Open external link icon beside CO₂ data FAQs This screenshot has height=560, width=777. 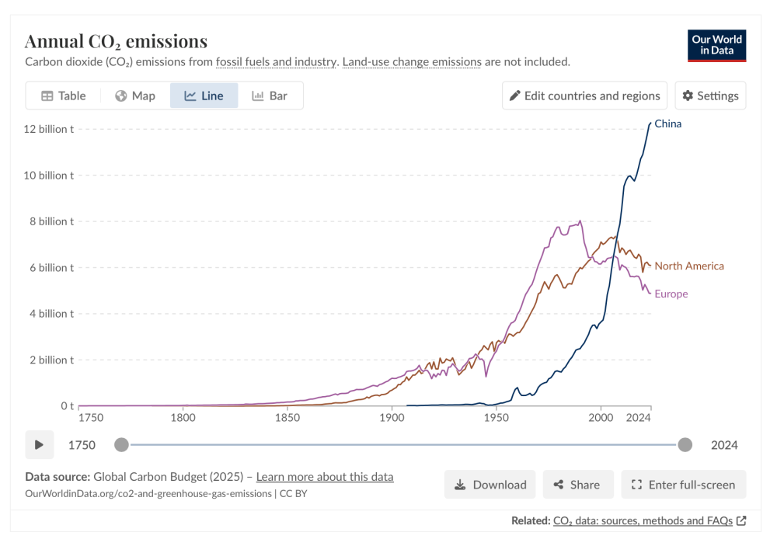[741, 521]
